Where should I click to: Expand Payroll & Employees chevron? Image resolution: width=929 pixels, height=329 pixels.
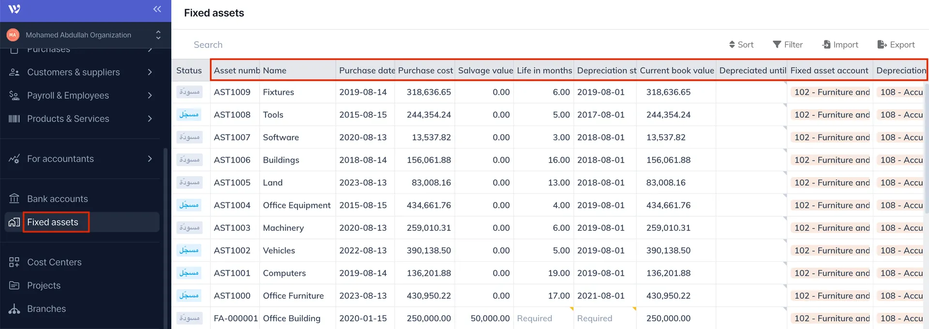coord(150,95)
